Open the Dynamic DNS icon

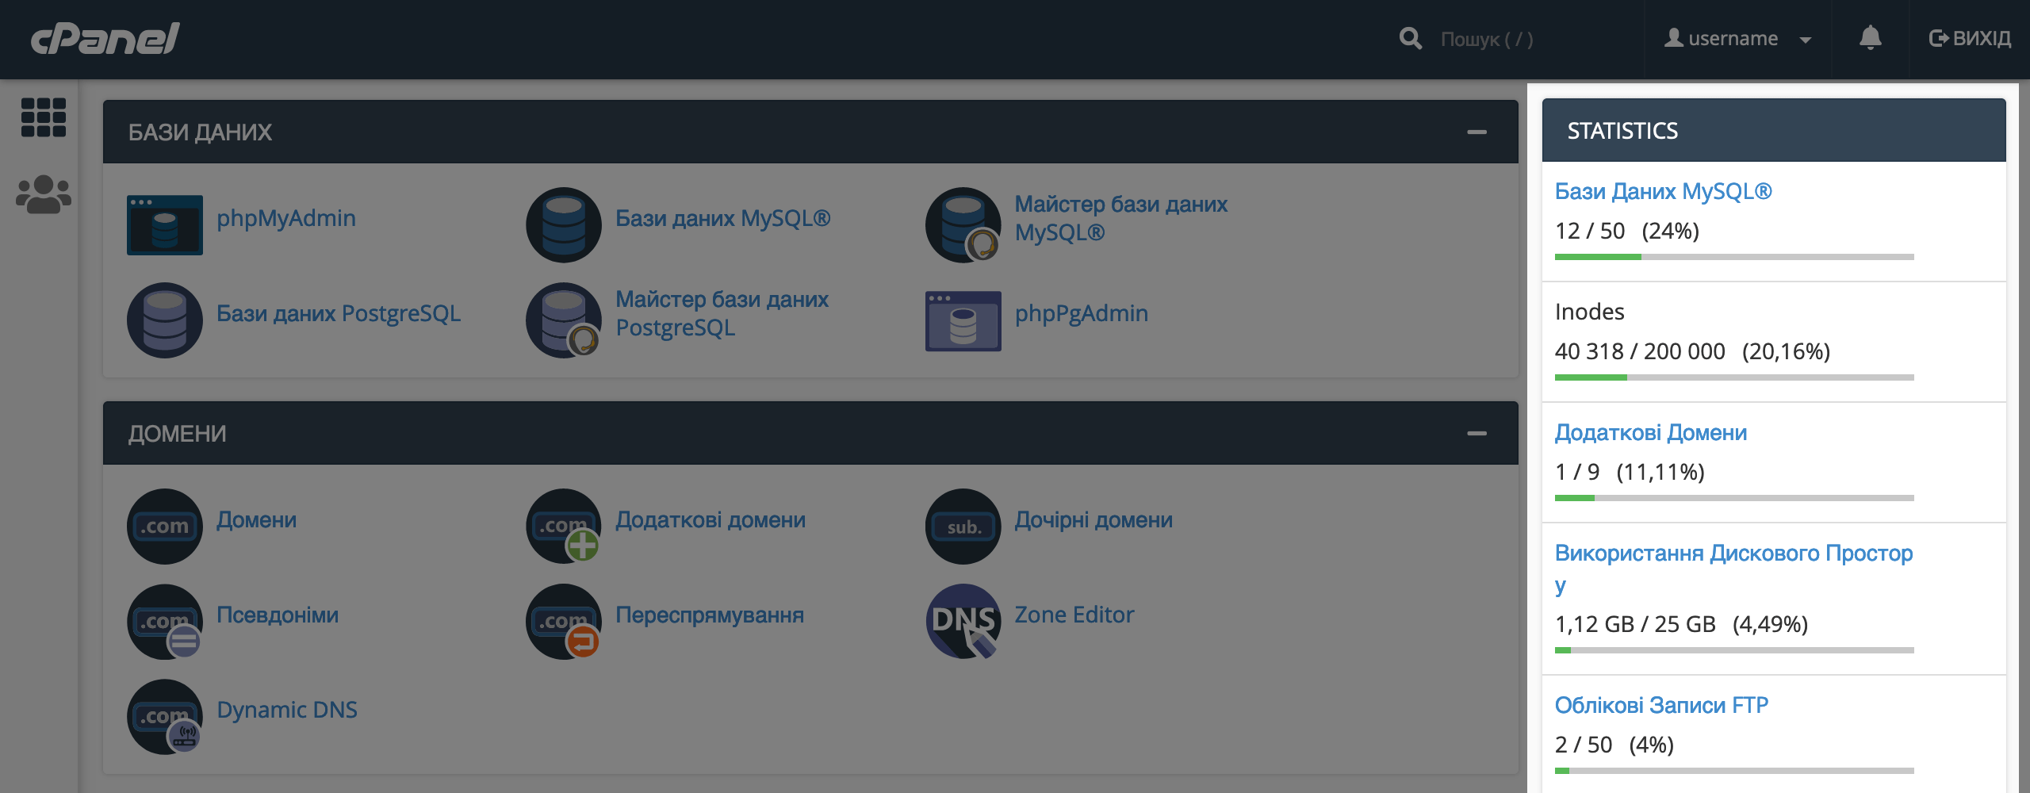(x=165, y=716)
